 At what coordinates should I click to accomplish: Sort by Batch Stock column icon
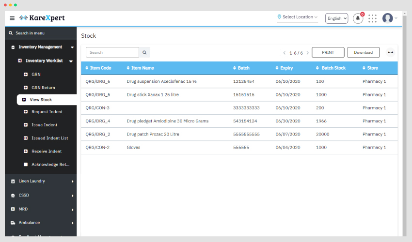[x=317, y=68]
